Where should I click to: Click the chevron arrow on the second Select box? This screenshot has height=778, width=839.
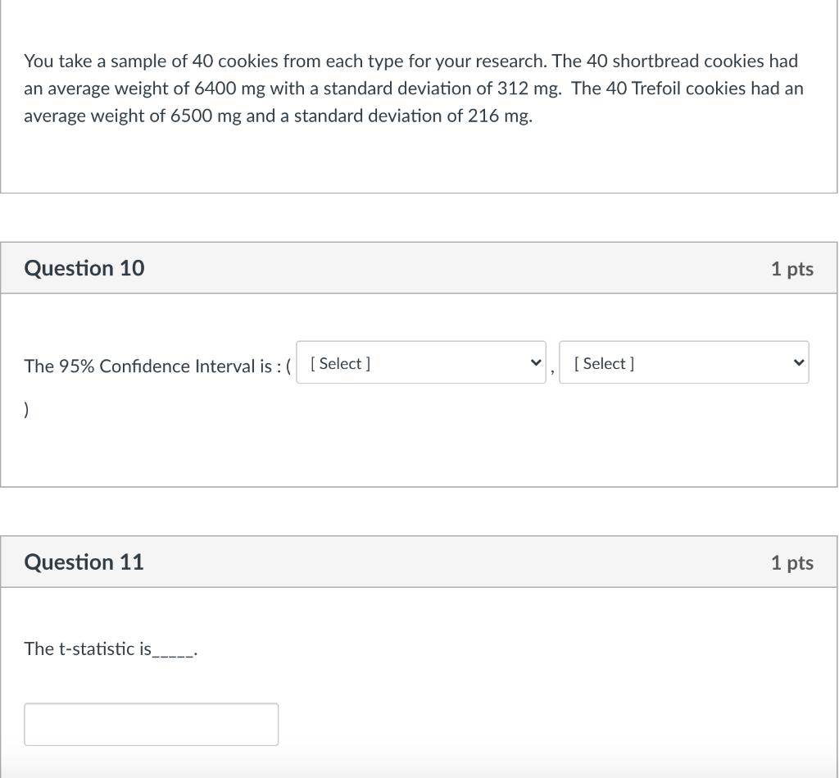[798, 363]
